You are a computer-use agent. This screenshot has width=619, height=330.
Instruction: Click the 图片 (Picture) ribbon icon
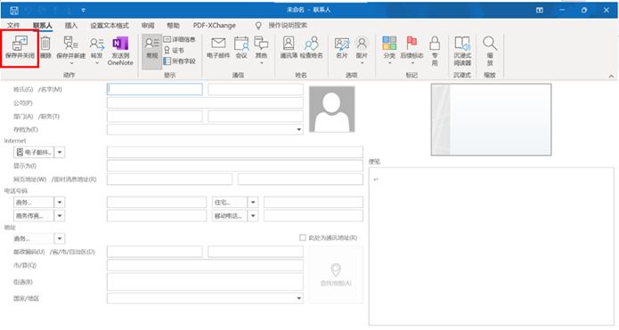(x=362, y=43)
